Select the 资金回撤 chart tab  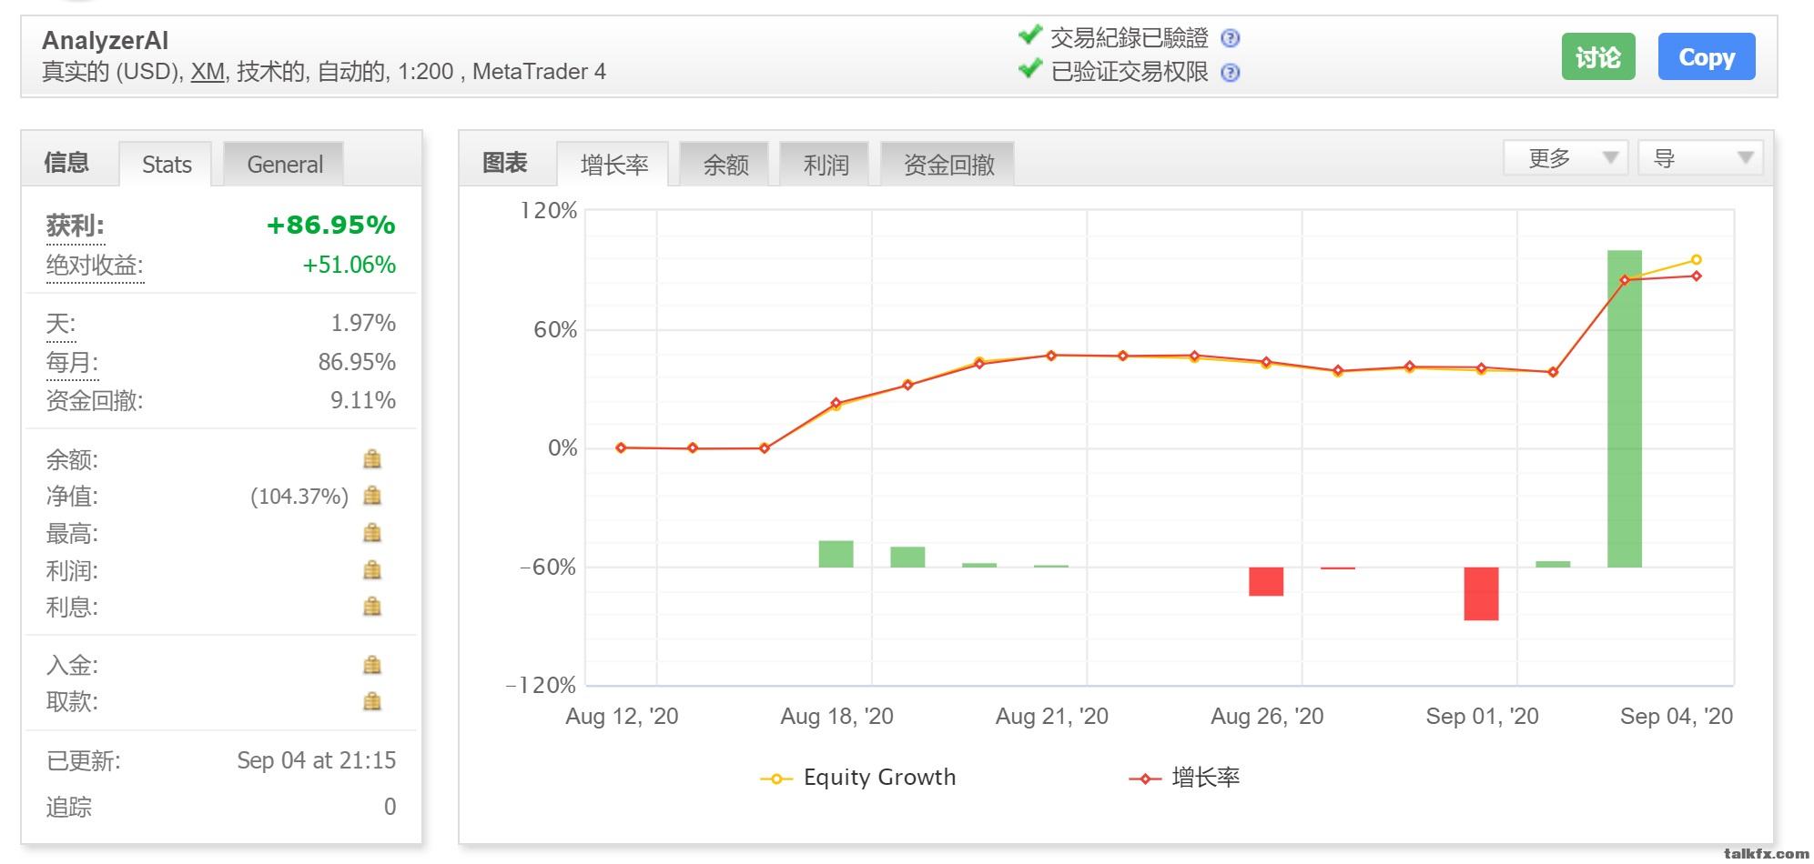(x=948, y=165)
